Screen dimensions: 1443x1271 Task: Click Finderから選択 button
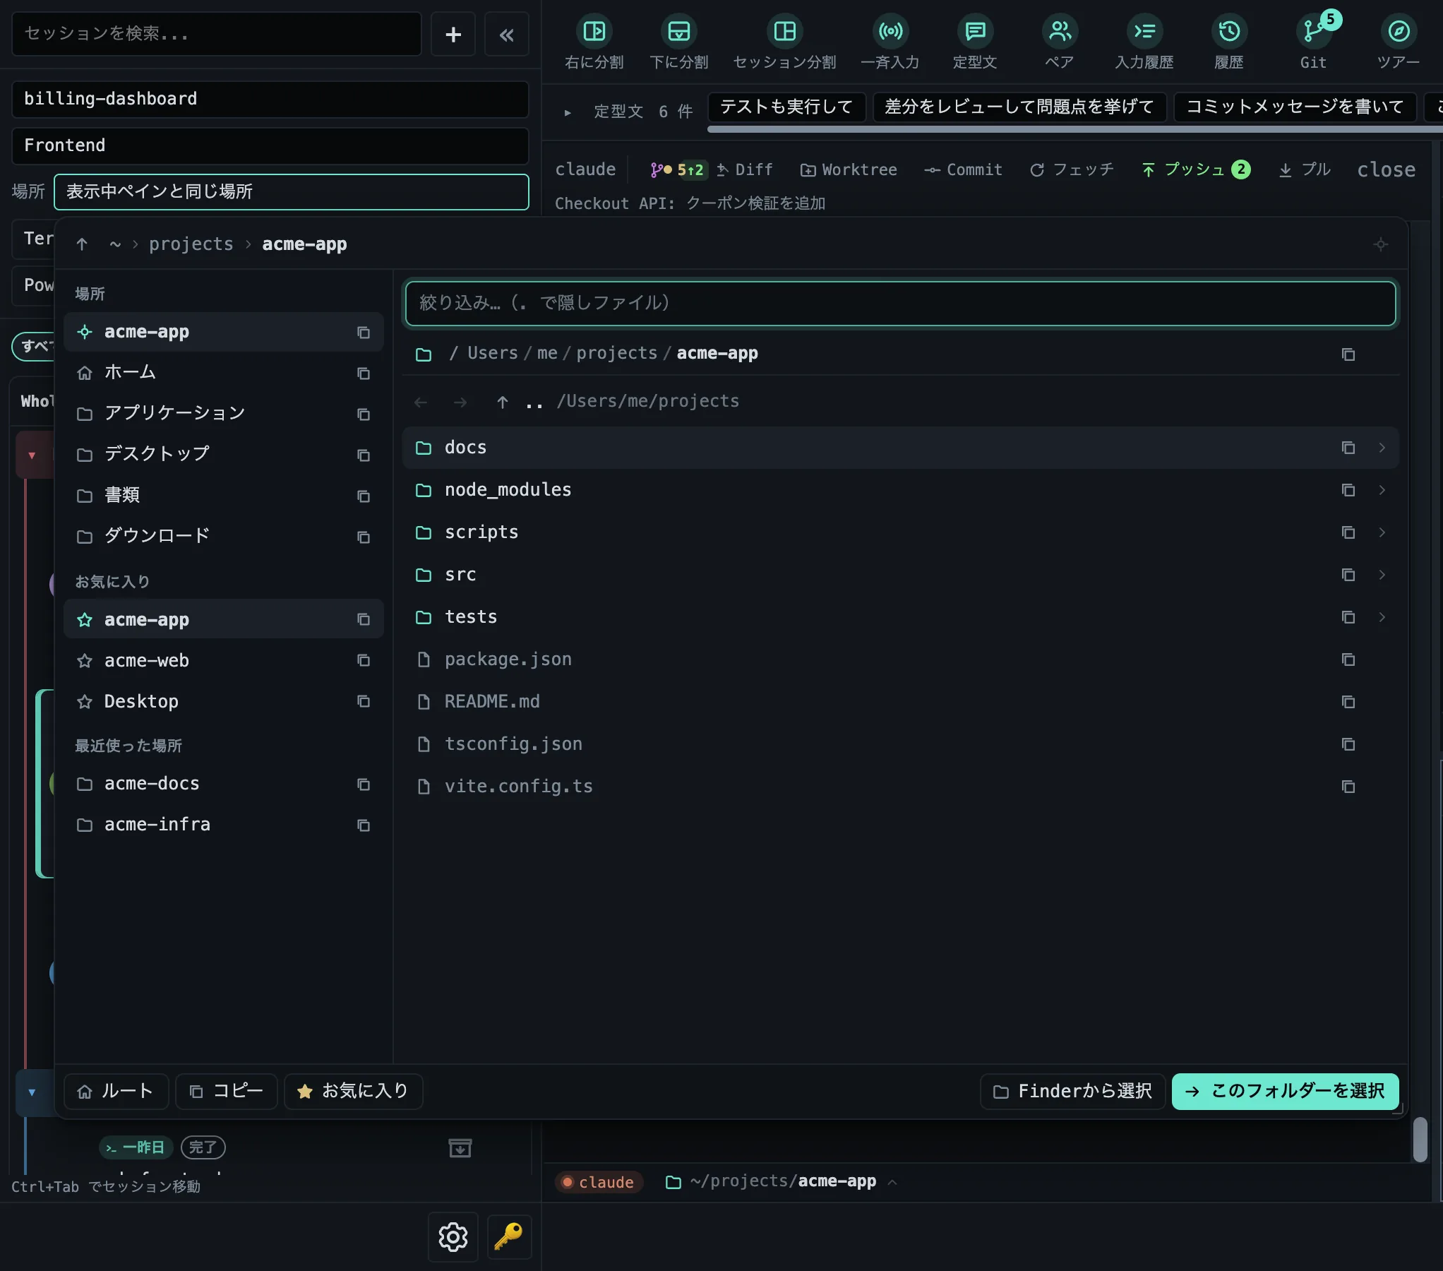pyautogui.click(x=1073, y=1091)
